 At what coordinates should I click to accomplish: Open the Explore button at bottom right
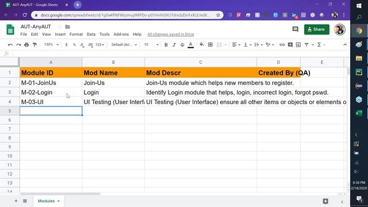pos(325,201)
